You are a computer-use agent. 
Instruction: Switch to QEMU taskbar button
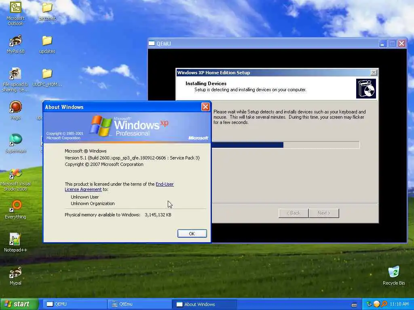pos(74,304)
